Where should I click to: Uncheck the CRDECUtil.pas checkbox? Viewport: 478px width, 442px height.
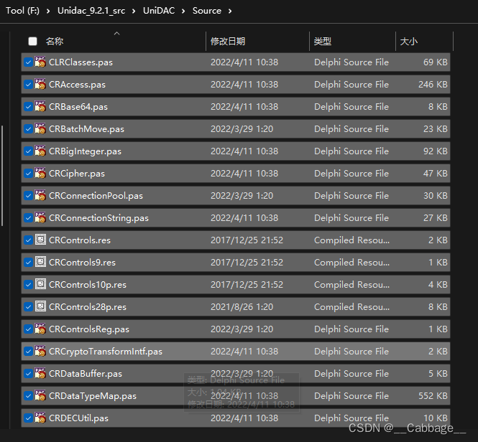click(28, 418)
